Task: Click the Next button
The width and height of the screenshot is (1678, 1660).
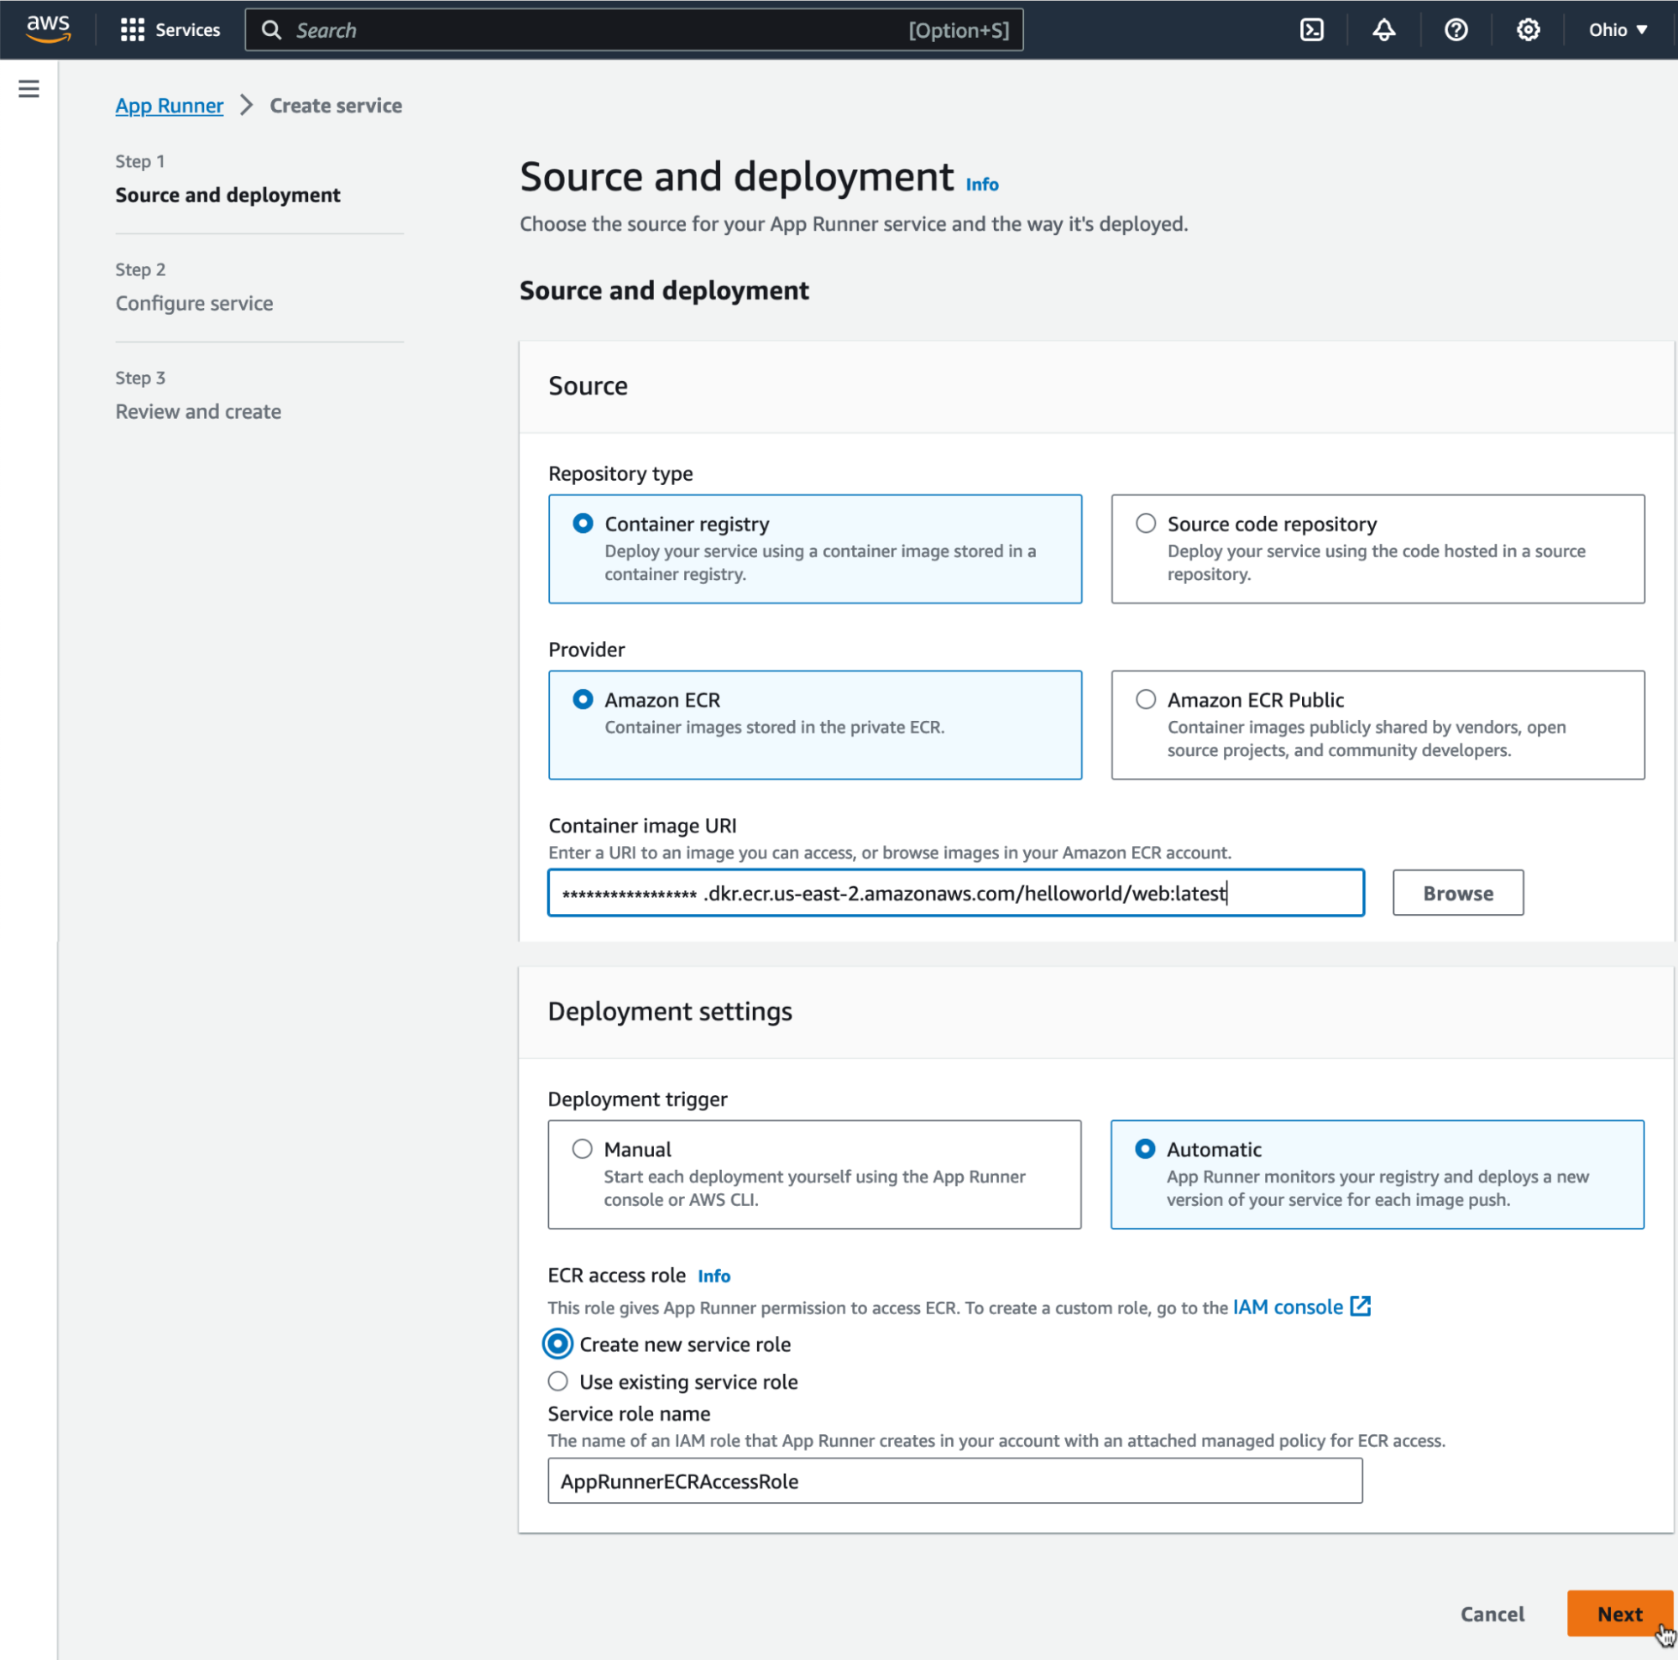Action: coord(1619,1613)
